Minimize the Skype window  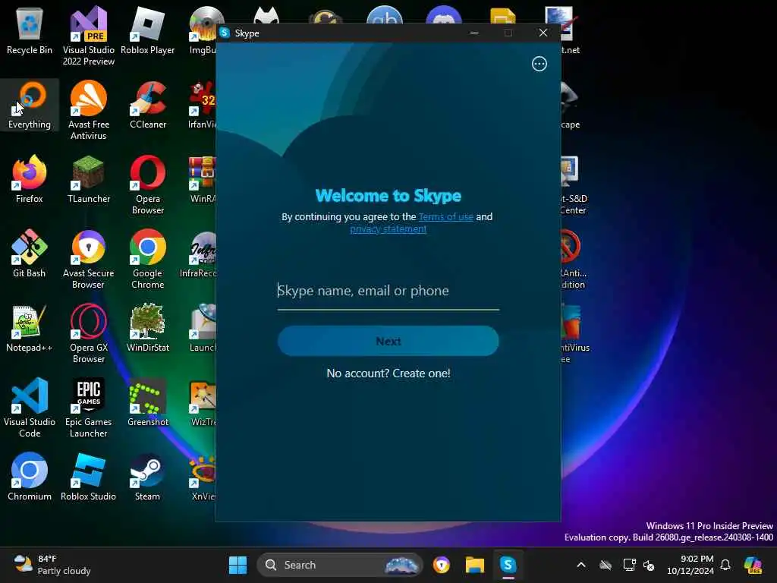[x=473, y=33]
